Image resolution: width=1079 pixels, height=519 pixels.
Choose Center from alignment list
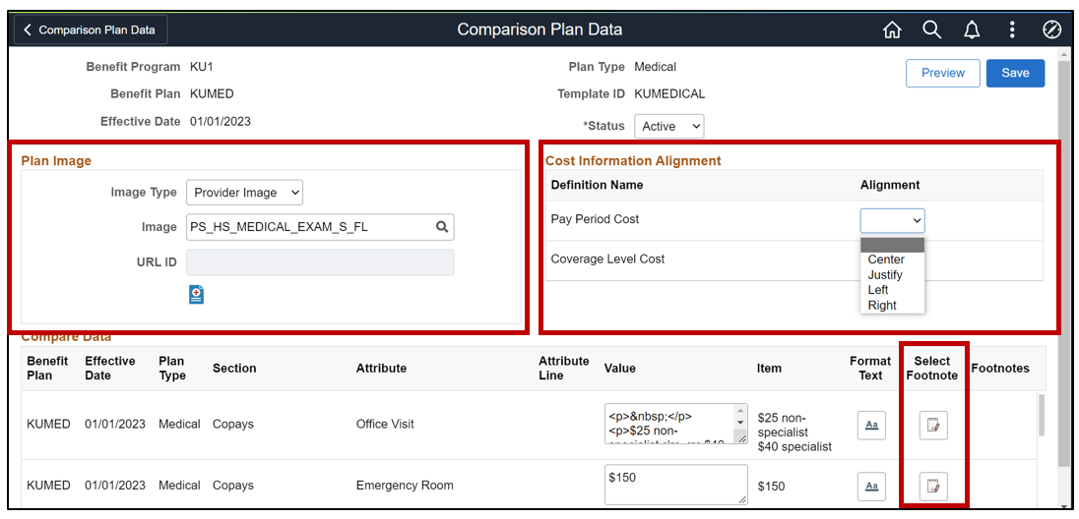point(886,259)
